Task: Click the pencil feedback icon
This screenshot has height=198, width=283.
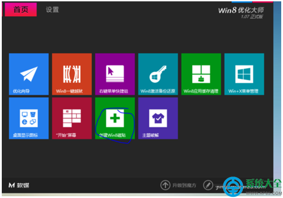Action: point(208,185)
